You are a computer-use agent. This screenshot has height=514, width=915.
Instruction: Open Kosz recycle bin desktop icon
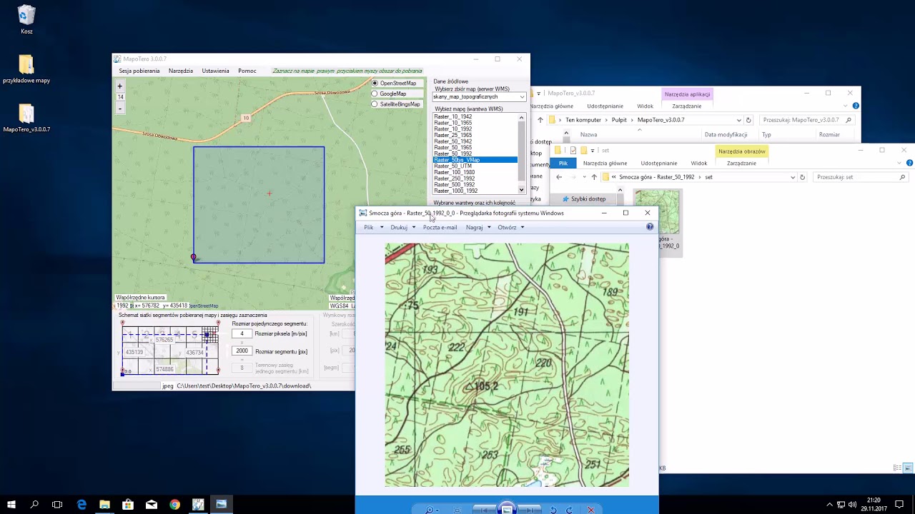point(26,20)
